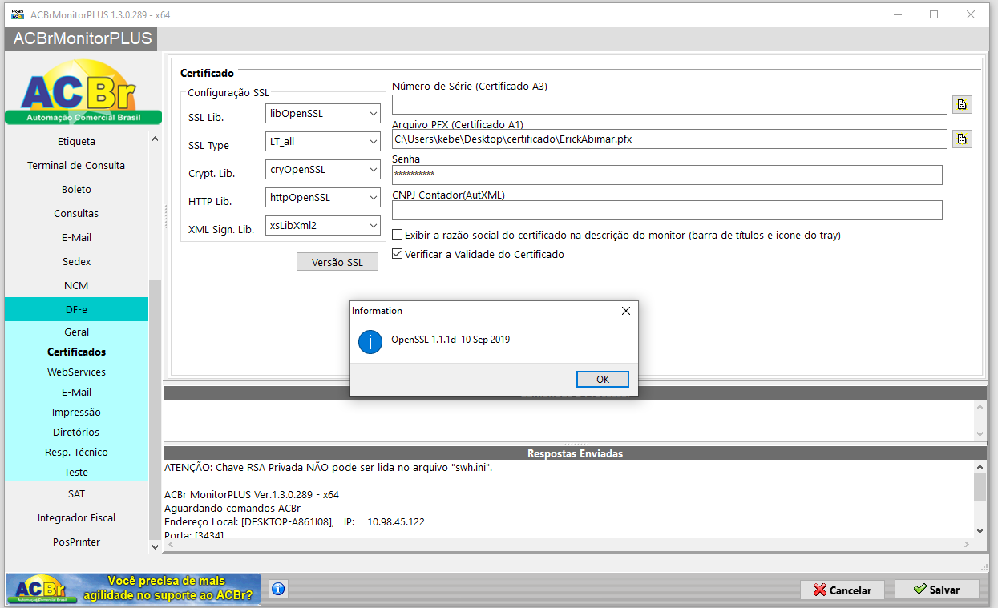Screen dimensions: 998x608
Task: Click the RSA private key warning line
Action: tap(328, 467)
